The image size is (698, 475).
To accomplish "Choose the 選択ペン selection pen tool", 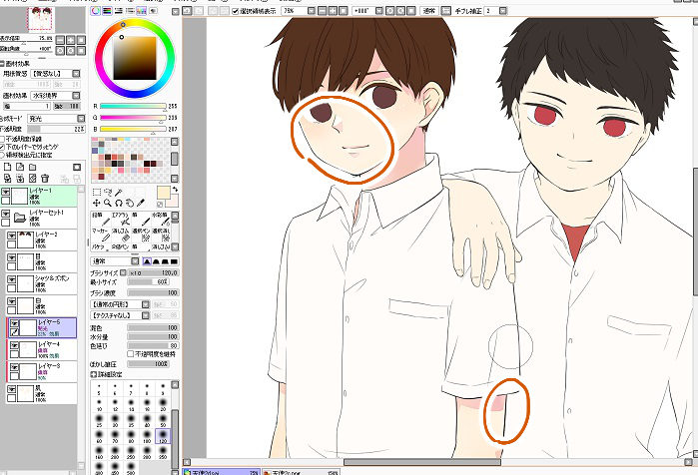I will pos(140,235).
